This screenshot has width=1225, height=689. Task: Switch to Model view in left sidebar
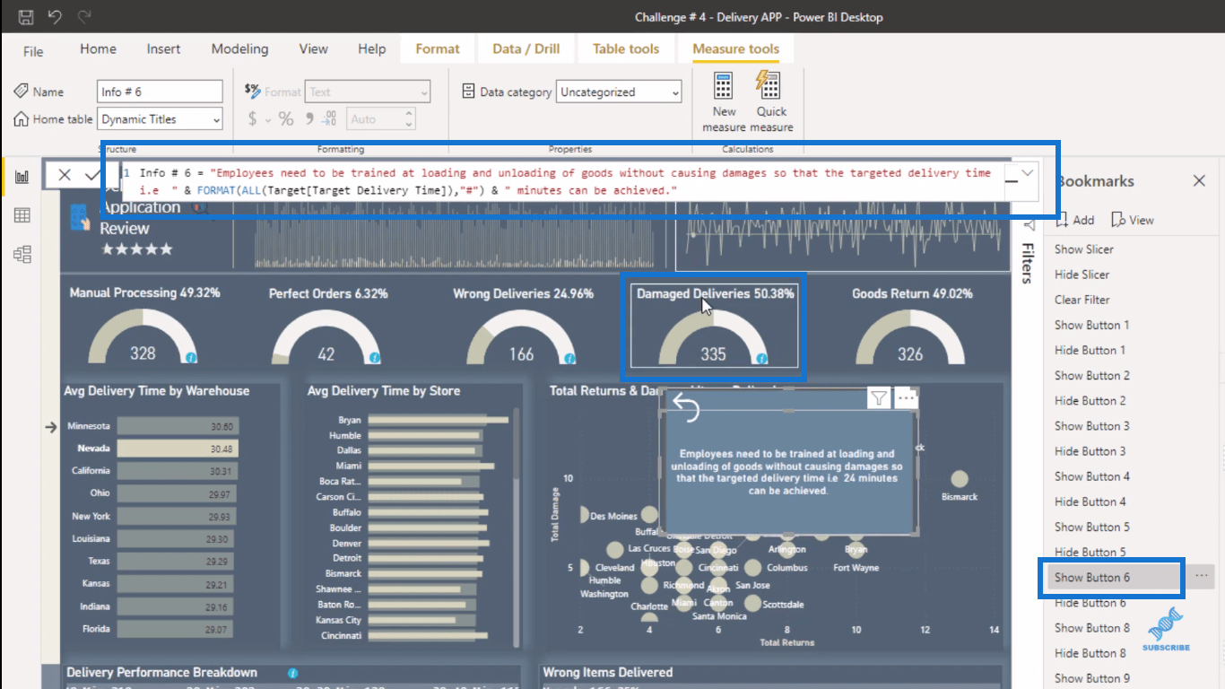click(22, 254)
